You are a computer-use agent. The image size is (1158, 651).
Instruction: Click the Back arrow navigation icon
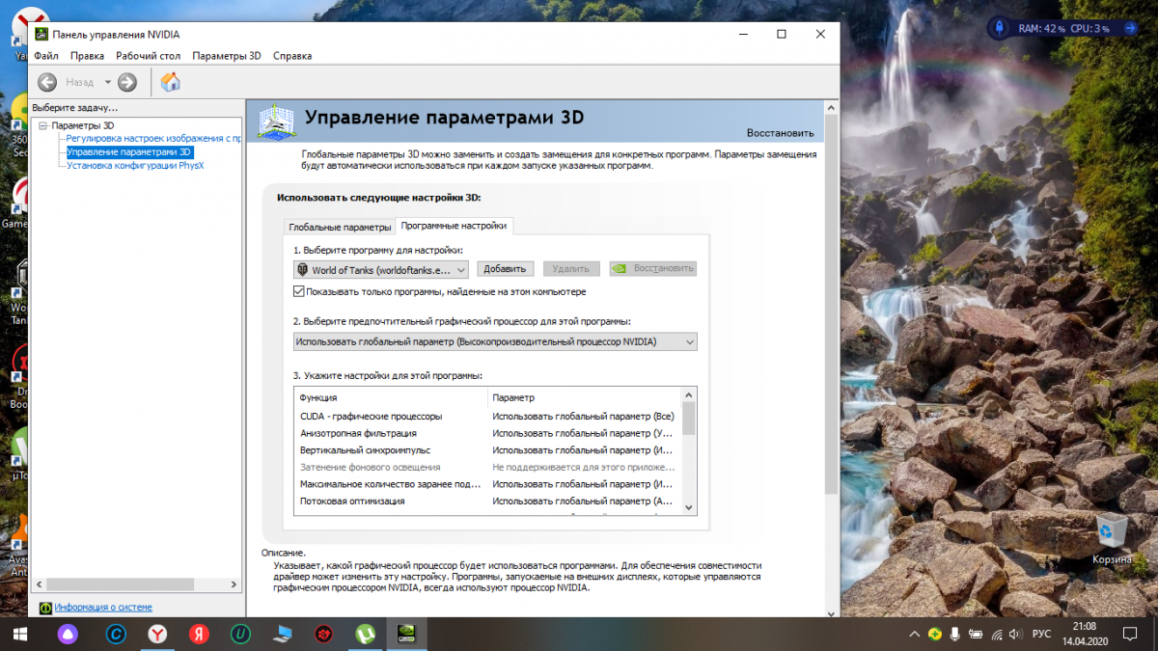[47, 83]
